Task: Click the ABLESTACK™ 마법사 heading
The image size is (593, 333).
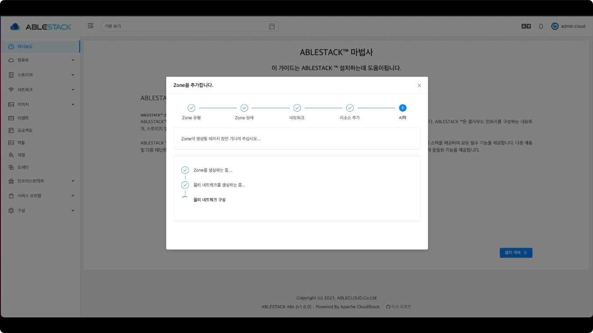Action: [x=336, y=53]
